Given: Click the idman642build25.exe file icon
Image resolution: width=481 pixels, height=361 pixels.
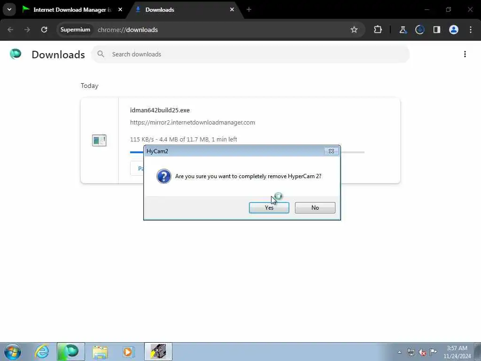Looking at the screenshot, I should 99,140.
